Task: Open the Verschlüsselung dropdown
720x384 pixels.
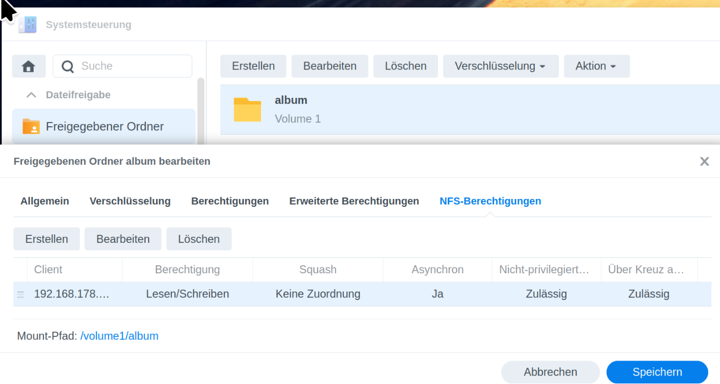Action: click(x=500, y=66)
